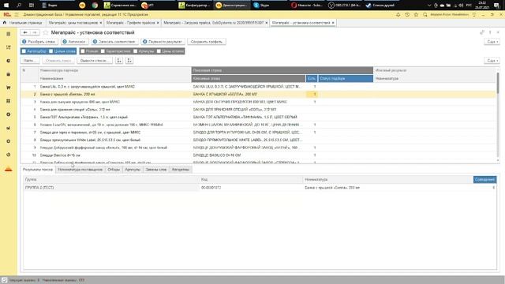Screen dimensions: 505x284
Task: Open favorites star in title bar
Action: click(x=416, y=14)
